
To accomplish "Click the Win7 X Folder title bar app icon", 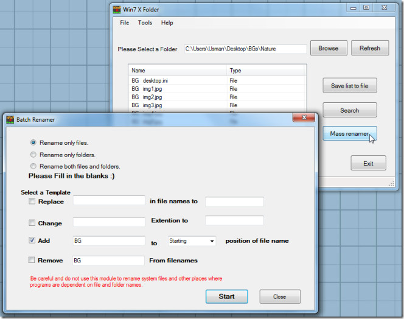I will point(117,10).
